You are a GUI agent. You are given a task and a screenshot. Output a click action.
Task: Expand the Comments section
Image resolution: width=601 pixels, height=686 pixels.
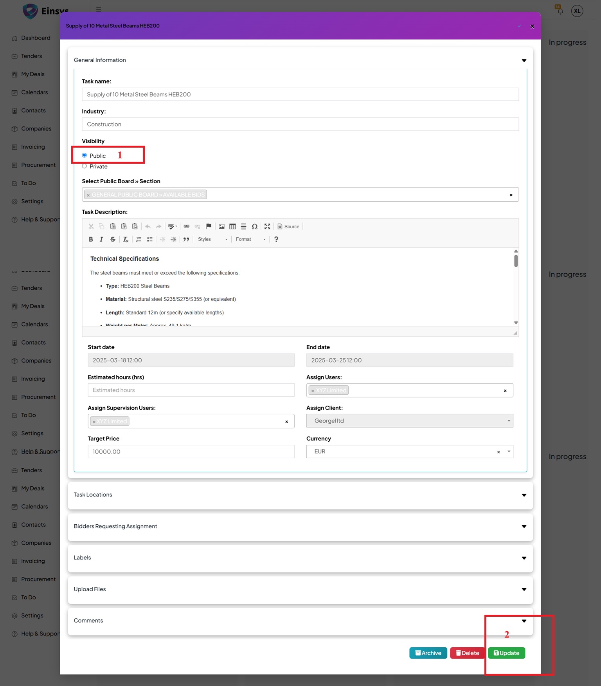524,621
